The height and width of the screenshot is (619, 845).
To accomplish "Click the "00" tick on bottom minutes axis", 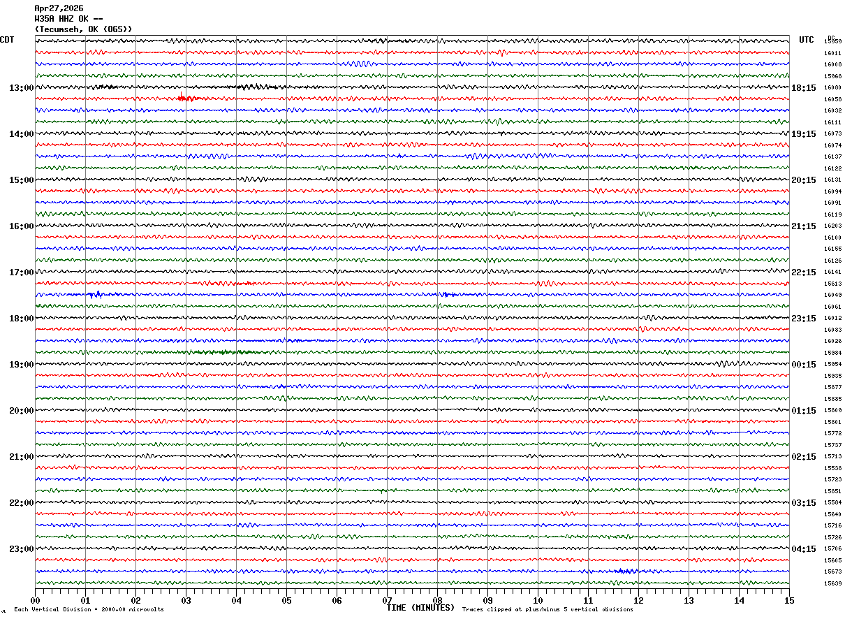I will point(35,600).
